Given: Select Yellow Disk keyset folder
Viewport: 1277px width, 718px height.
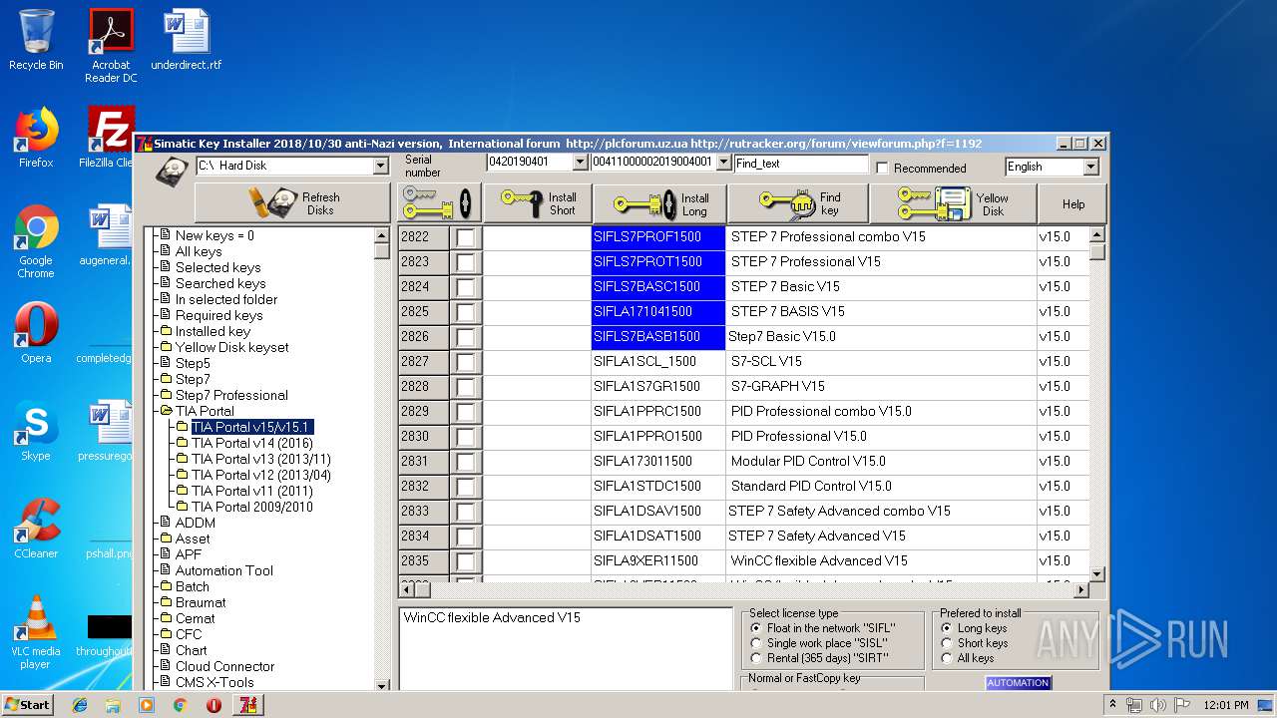Looking at the screenshot, I should click(x=231, y=347).
